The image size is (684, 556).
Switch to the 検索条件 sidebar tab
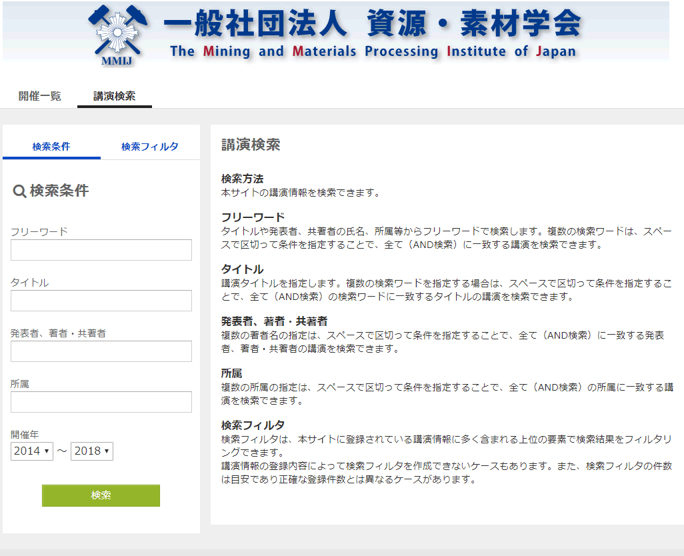point(51,147)
